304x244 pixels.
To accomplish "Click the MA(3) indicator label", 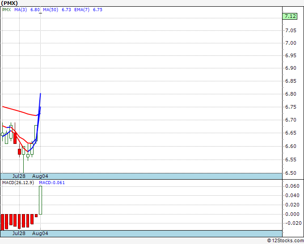I will click(21, 10).
